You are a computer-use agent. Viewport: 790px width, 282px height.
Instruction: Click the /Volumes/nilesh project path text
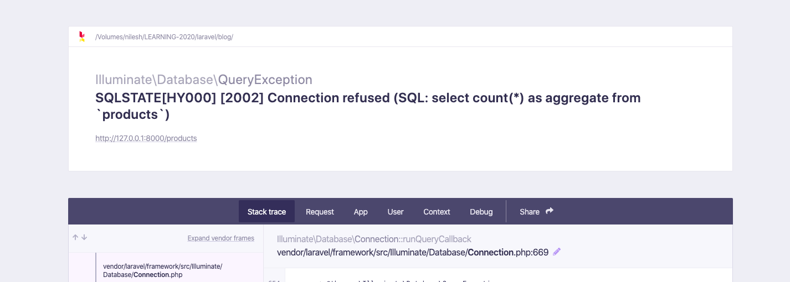tap(164, 37)
